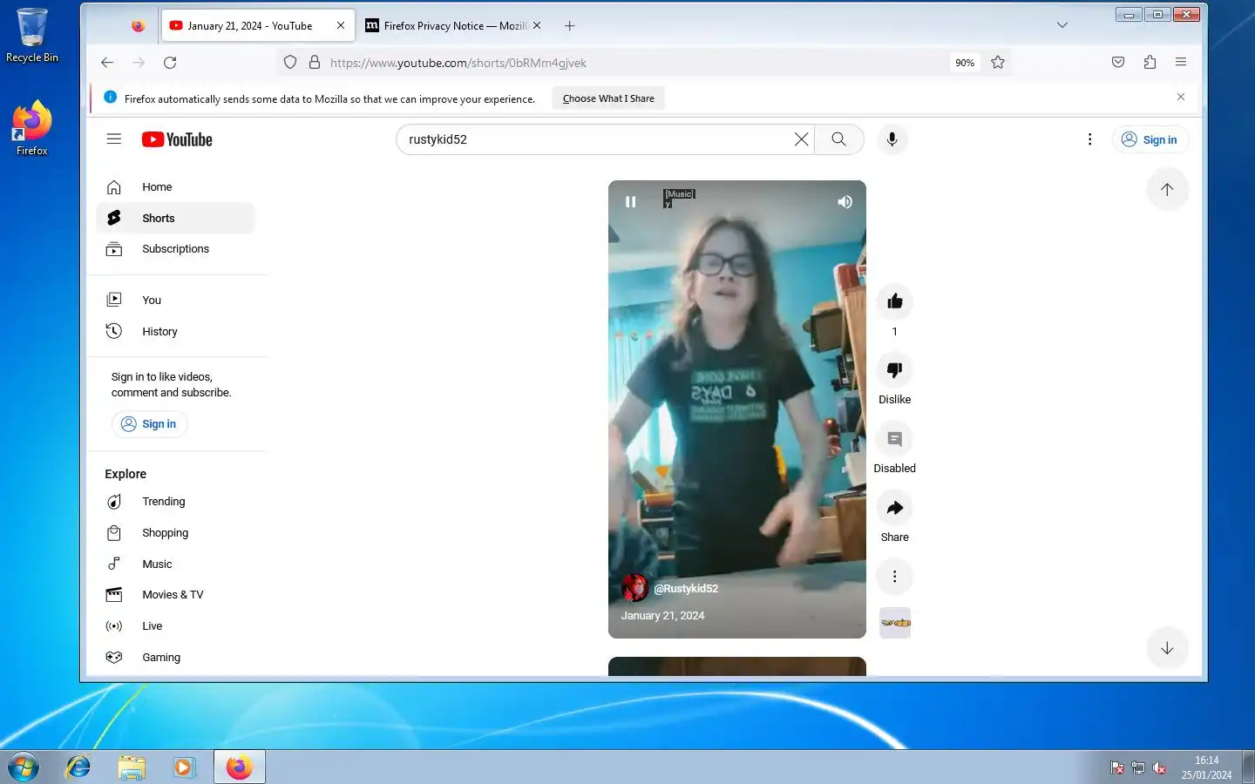Viewport: 1255px width, 784px height.
Task: Toggle the YouTube hamburger guide menu
Action: pos(113,139)
